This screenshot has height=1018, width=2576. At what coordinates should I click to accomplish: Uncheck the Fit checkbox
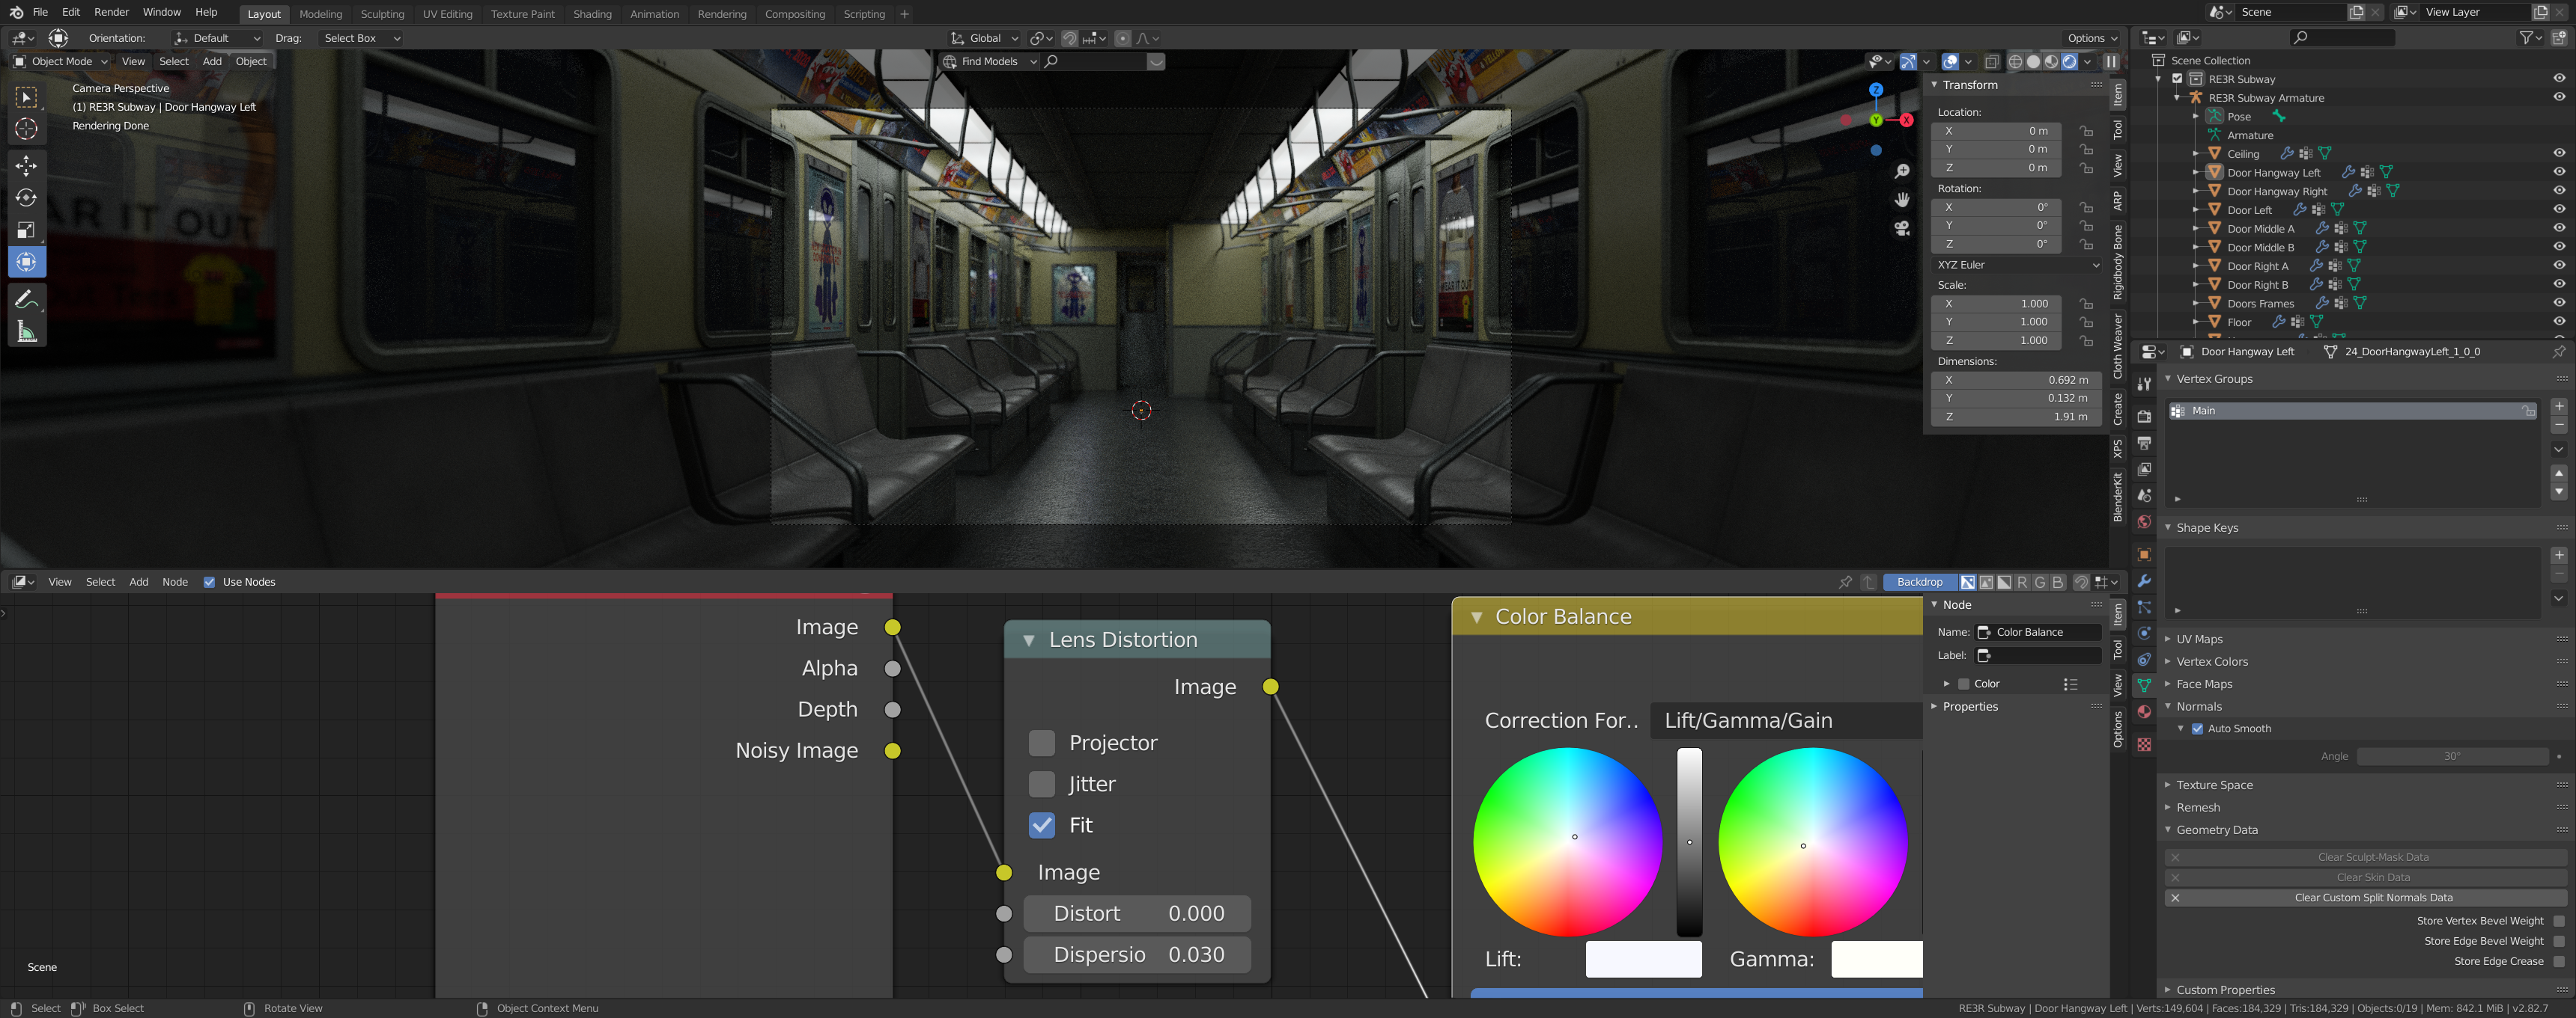pyautogui.click(x=1042, y=824)
